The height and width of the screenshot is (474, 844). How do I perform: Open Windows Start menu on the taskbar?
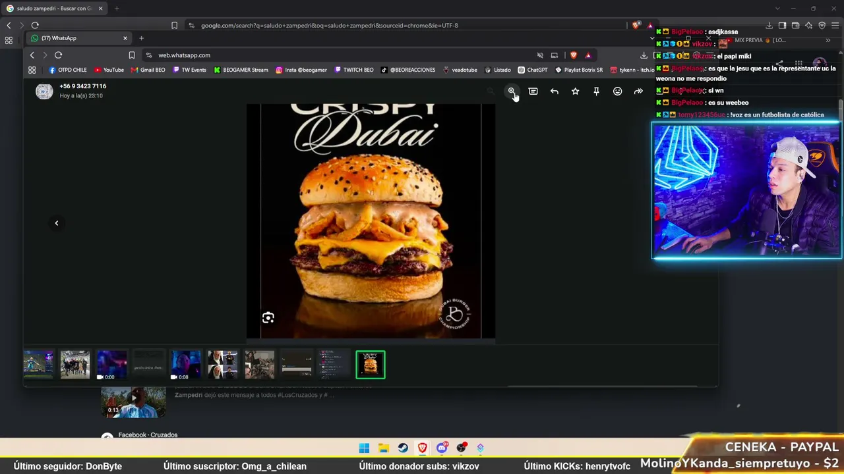364,448
